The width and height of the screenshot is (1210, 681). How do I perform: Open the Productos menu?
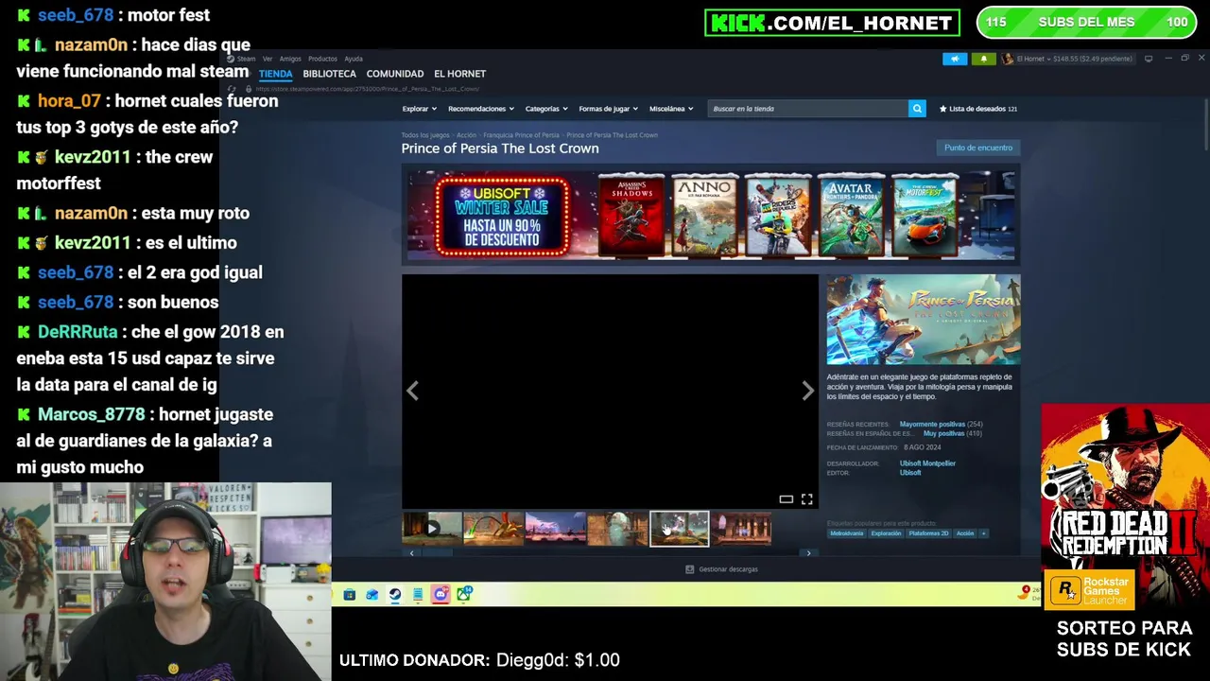pos(322,59)
